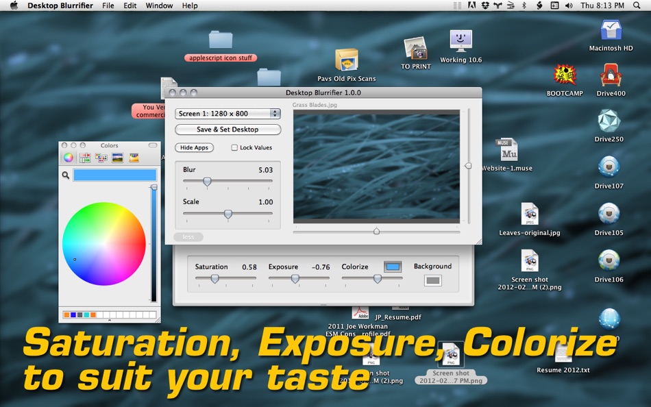Select the cyan saved swatch
Screen dimensions: 651x407
[x=86, y=314]
